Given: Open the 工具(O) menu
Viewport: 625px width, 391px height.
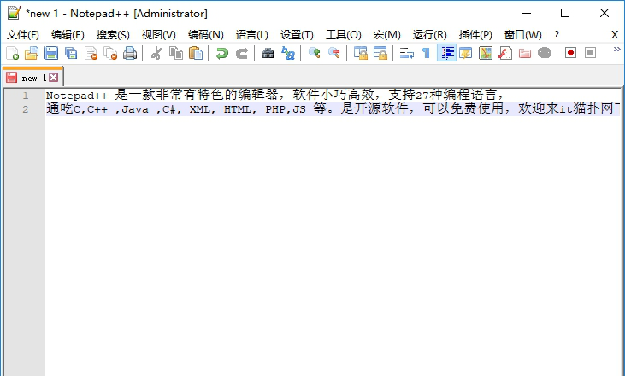Looking at the screenshot, I should (x=343, y=35).
